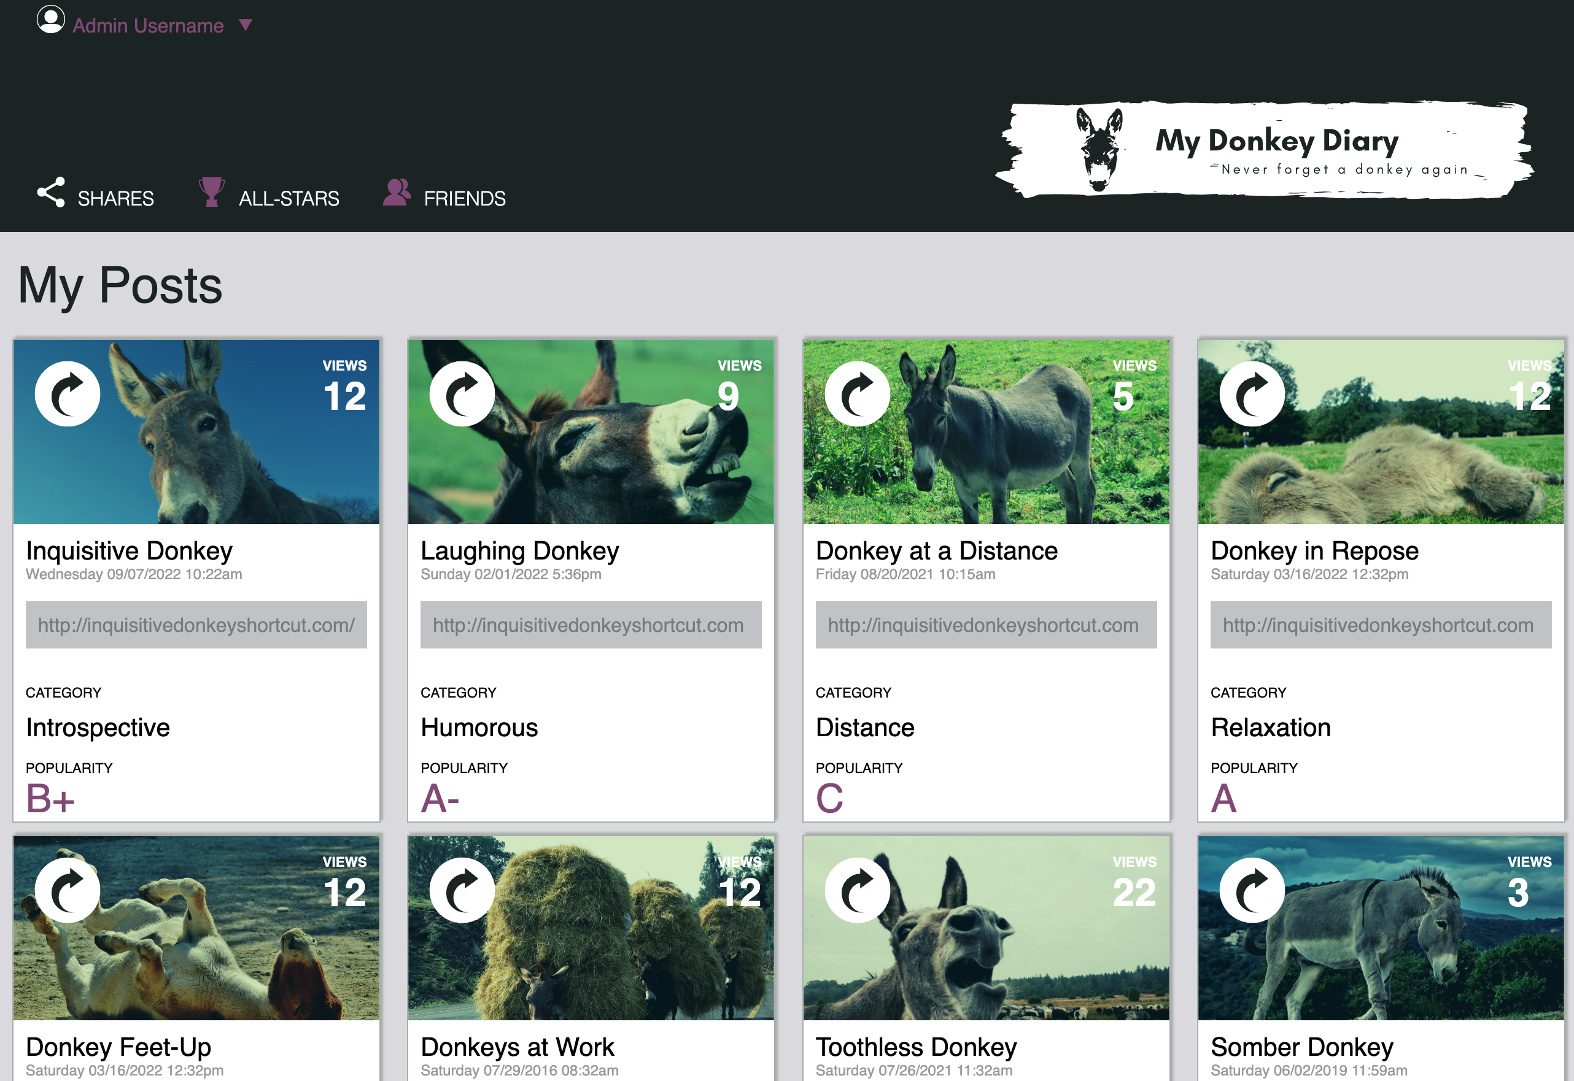Image resolution: width=1574 pixels, height=1081 pixels.
Task: Share the Donkey at a Distance post
Action: 857,394
